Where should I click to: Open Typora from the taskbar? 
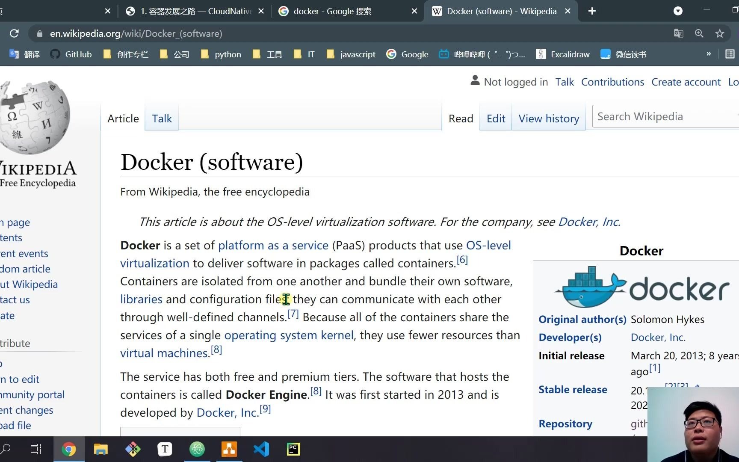click(x=165, y=449)
